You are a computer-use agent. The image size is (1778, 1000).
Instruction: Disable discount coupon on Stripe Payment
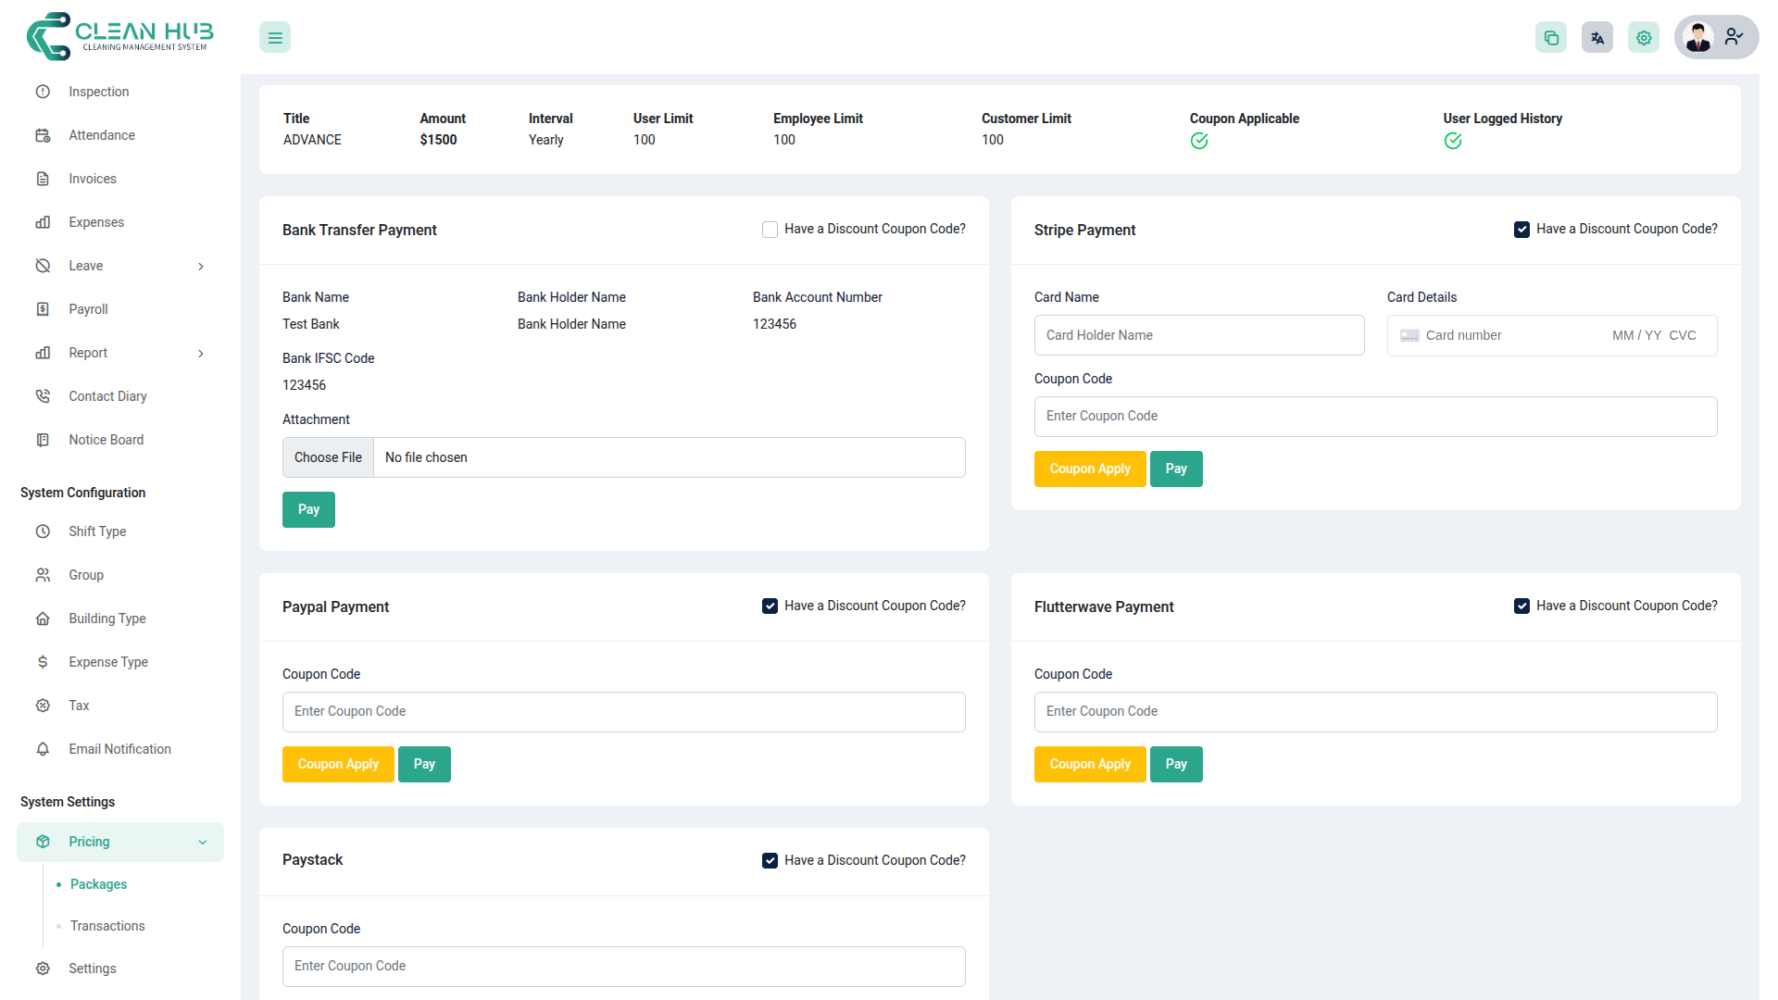(1521, 229)
